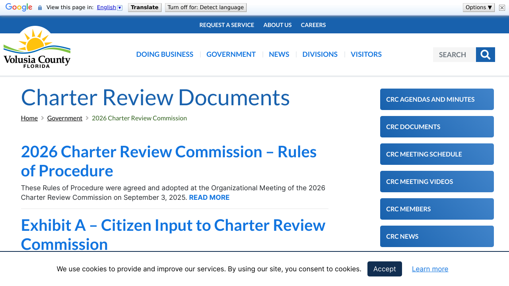Image resolution: width=509 pixels, height=286 pixels.
Task: Close the Google Translate bar
Action: [x=501, y=7]
